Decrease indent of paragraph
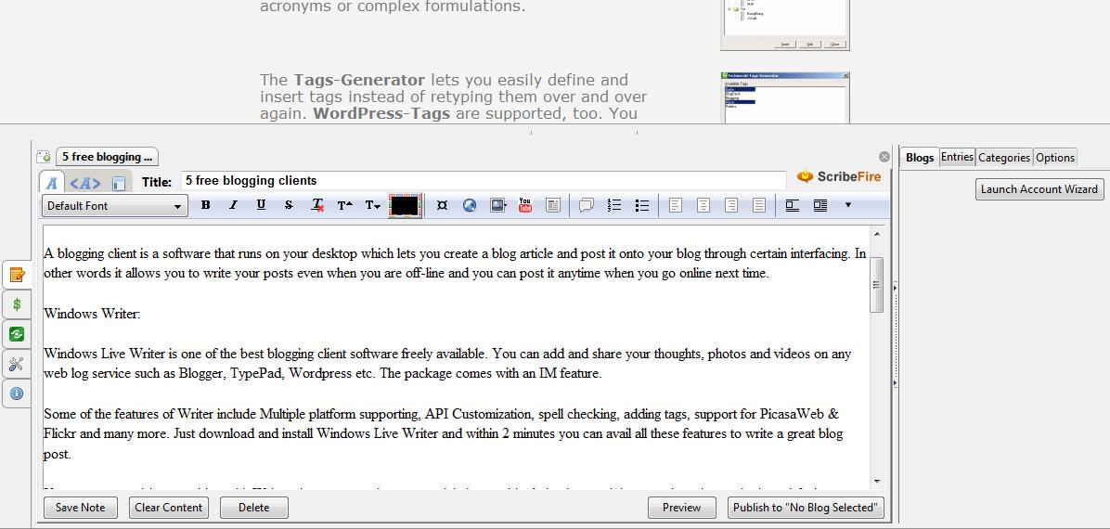 pos(793,205)
